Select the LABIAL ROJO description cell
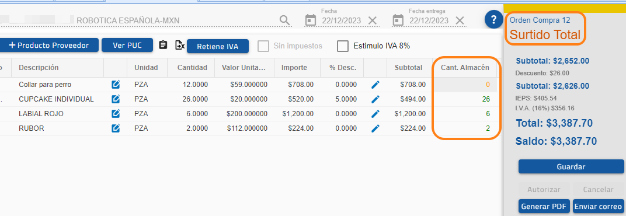 point(57,114)
